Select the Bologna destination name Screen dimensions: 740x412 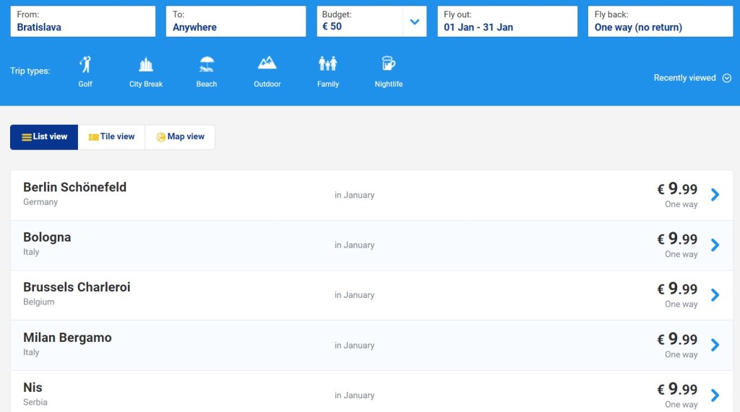click(x=47, y=237)
